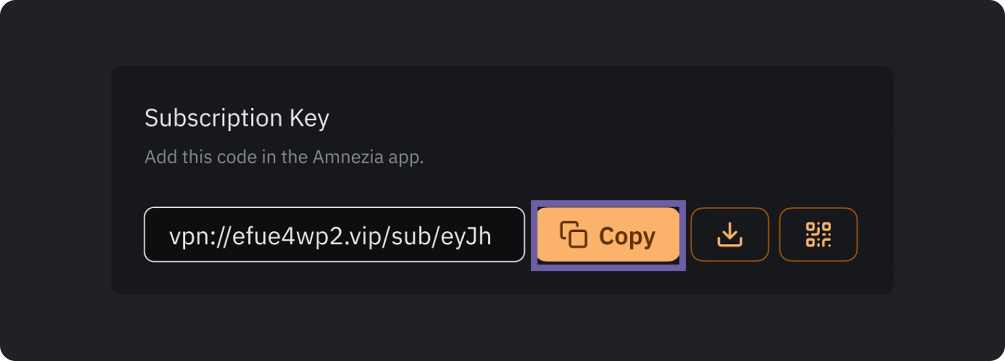Click the download icon button
The height and width of the screenshot is (361, 1005).
[x=730, y=235]
